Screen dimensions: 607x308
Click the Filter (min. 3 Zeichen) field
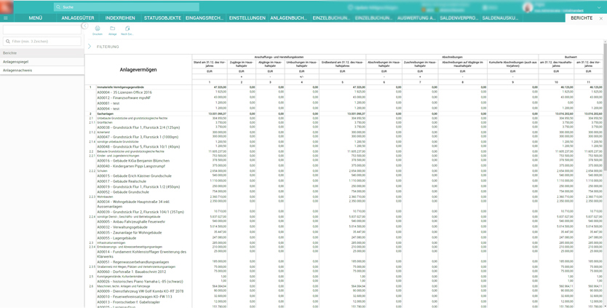[x=44, y=42]
